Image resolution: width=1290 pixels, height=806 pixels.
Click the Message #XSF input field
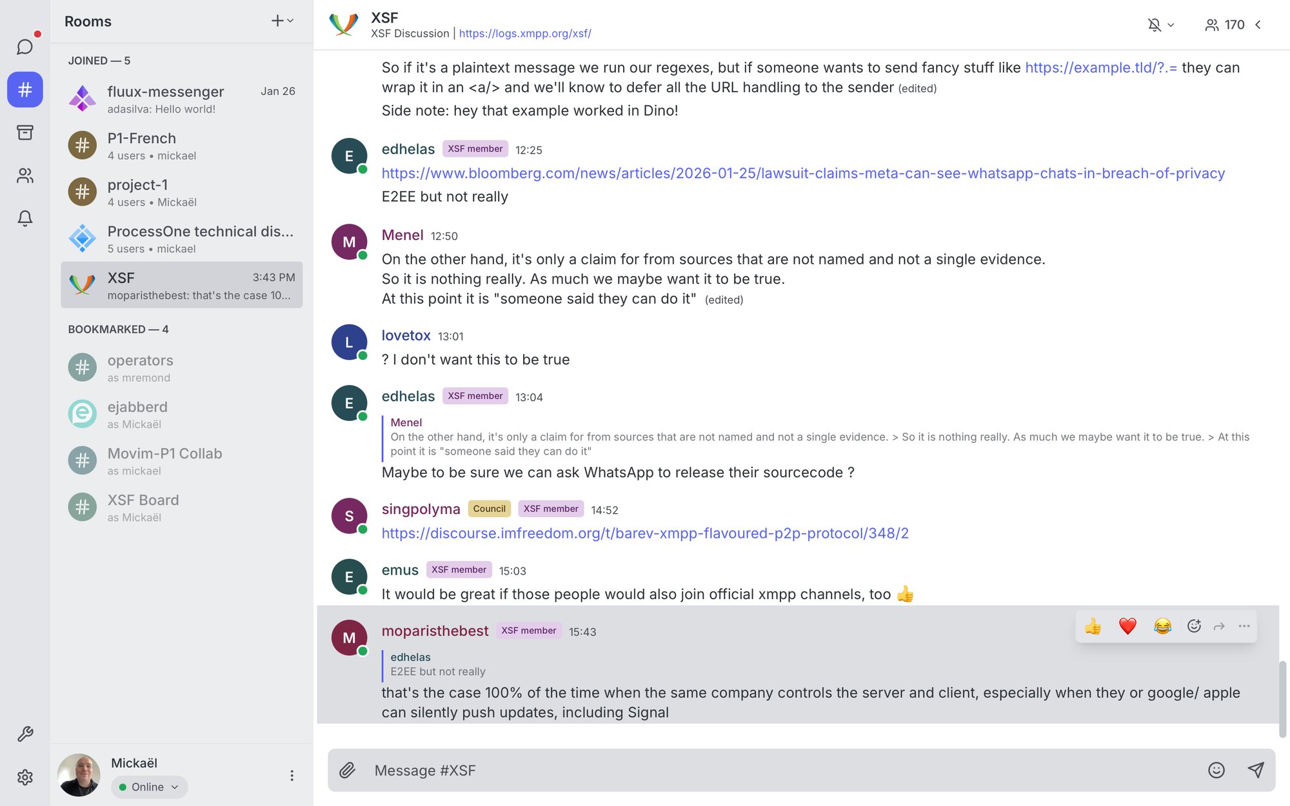580,770
